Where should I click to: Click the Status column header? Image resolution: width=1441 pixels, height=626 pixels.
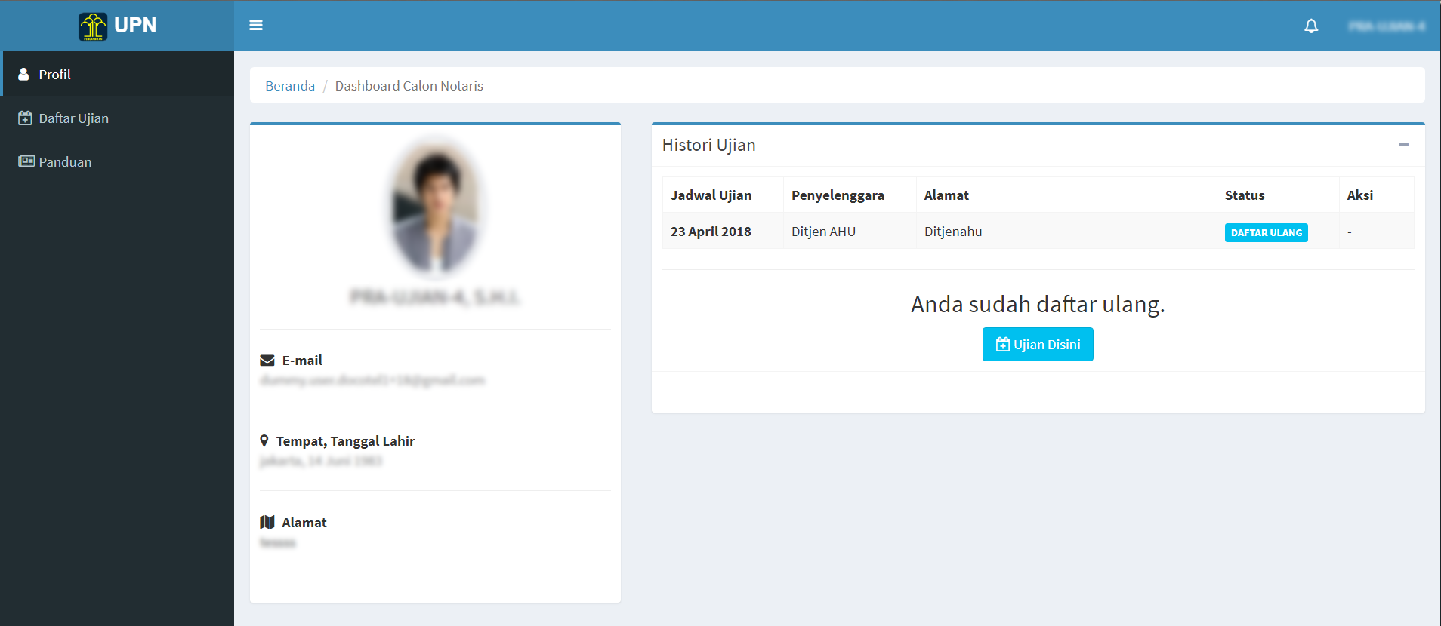pyautogui.click(x=1245, y=195)
